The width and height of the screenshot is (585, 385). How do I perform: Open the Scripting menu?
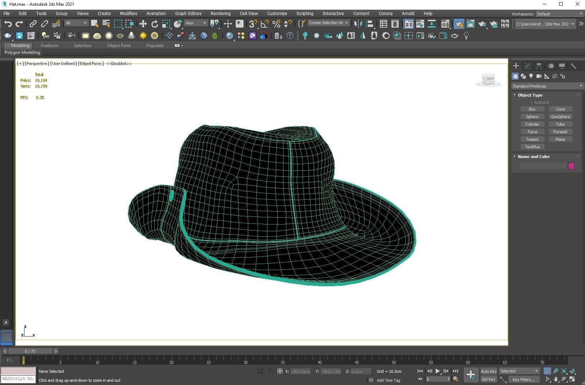(305, 14)
